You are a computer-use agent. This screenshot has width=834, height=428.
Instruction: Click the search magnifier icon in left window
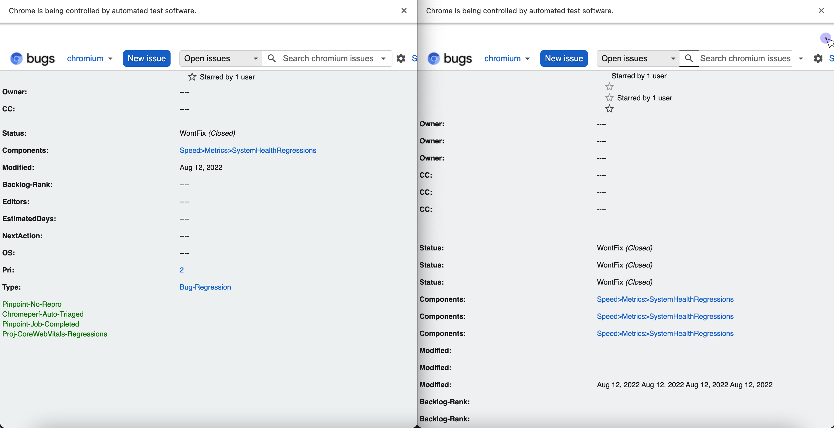coord(272,58)
